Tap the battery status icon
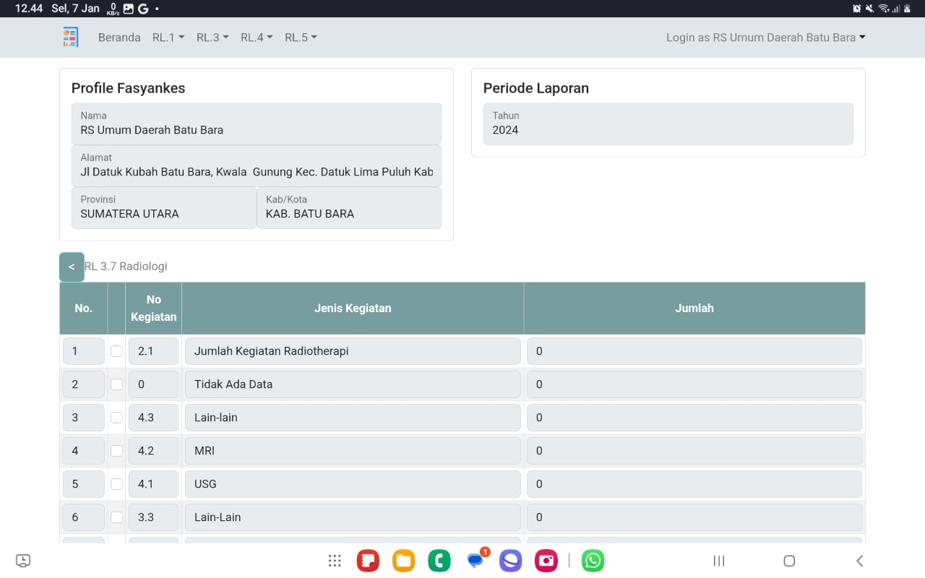 [906, 9]
